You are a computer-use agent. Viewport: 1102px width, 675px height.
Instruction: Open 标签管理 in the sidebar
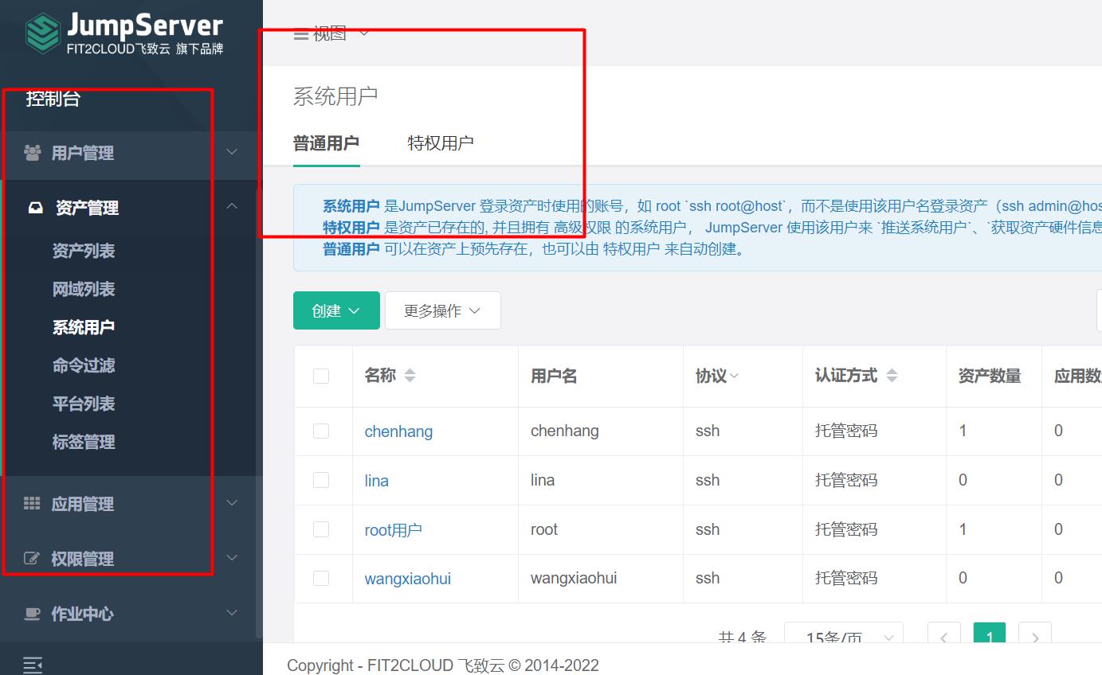84,442
